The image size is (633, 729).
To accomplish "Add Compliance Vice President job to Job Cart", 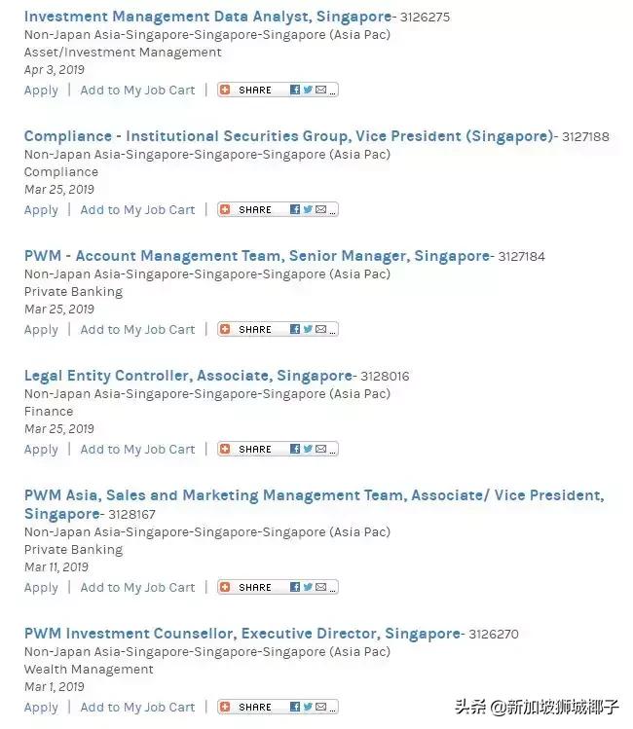I will (x=137, y=210).
